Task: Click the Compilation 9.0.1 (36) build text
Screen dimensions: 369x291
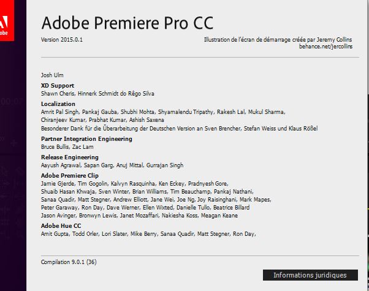Action: [x=69, y=262]
